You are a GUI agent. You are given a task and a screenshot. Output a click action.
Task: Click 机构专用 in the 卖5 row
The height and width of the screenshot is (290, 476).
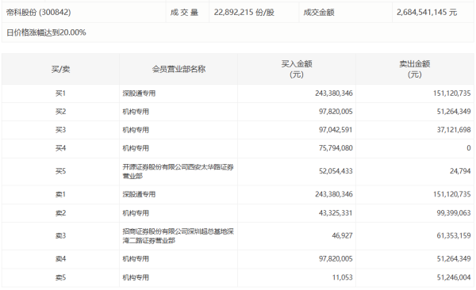pyautogui.click(x=136, y=277)
